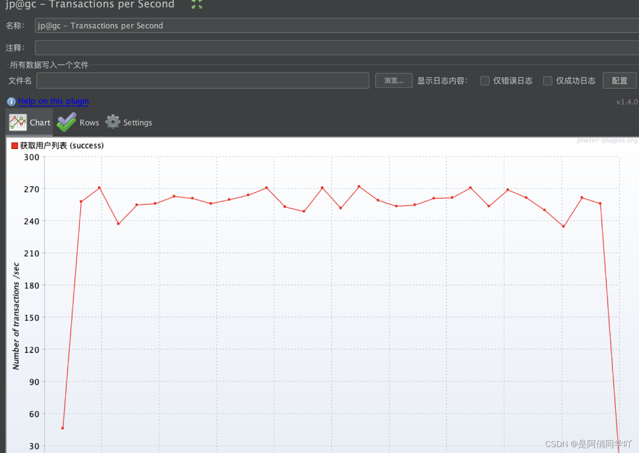The width and height of the screenshot is (639, 453).
Task: Click the Settings tab gear icon
Action: [x=113, y=122]
